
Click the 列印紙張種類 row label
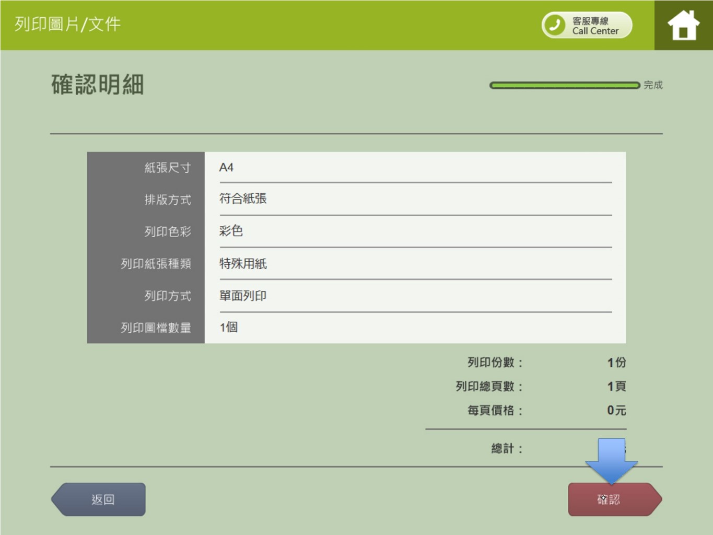click(156, 264)
